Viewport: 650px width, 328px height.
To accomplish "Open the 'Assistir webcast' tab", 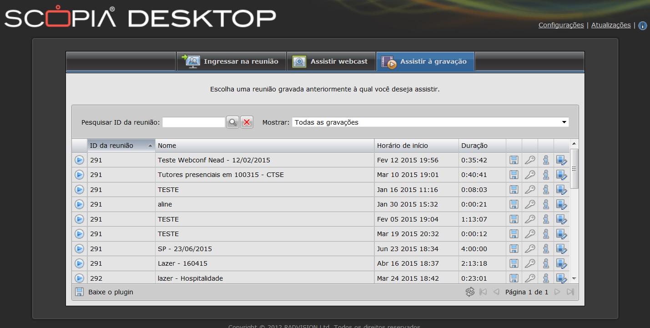I will coord(331,61).
